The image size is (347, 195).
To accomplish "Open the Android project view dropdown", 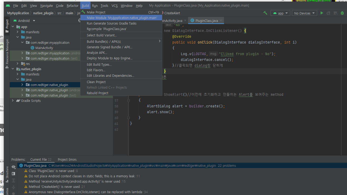I will [24, 21].
